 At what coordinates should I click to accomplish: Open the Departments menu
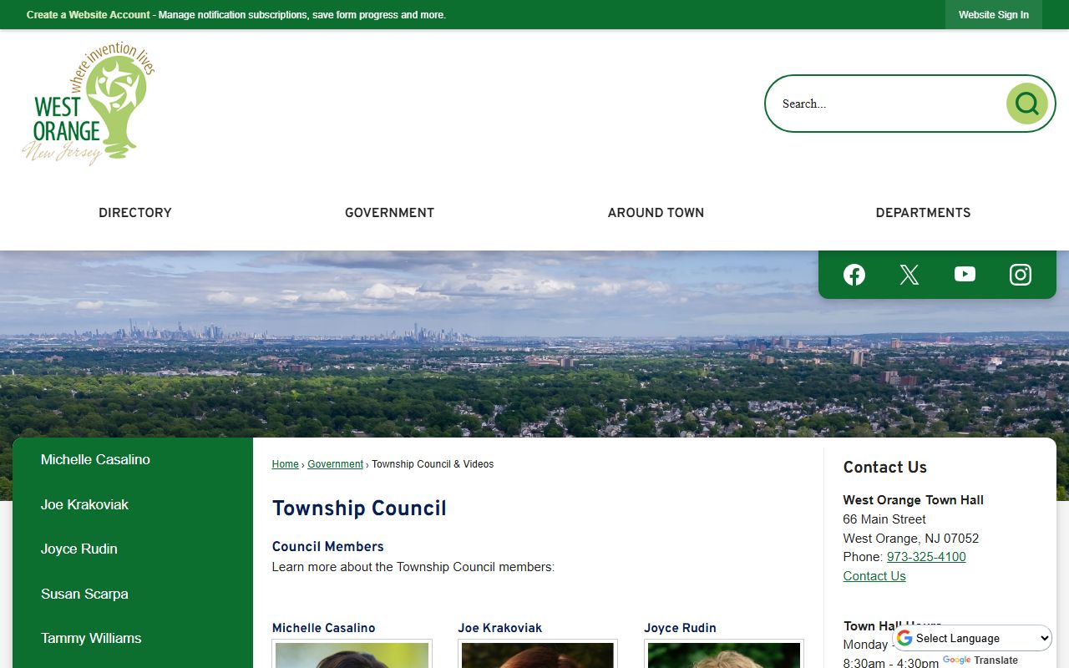pos(923,213)
